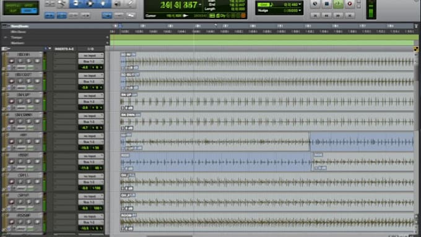Image resolution: width=421 pixels, height=237 pixels.
Task: Click the plus button on the Markers ruler
Action: (107, 43)
